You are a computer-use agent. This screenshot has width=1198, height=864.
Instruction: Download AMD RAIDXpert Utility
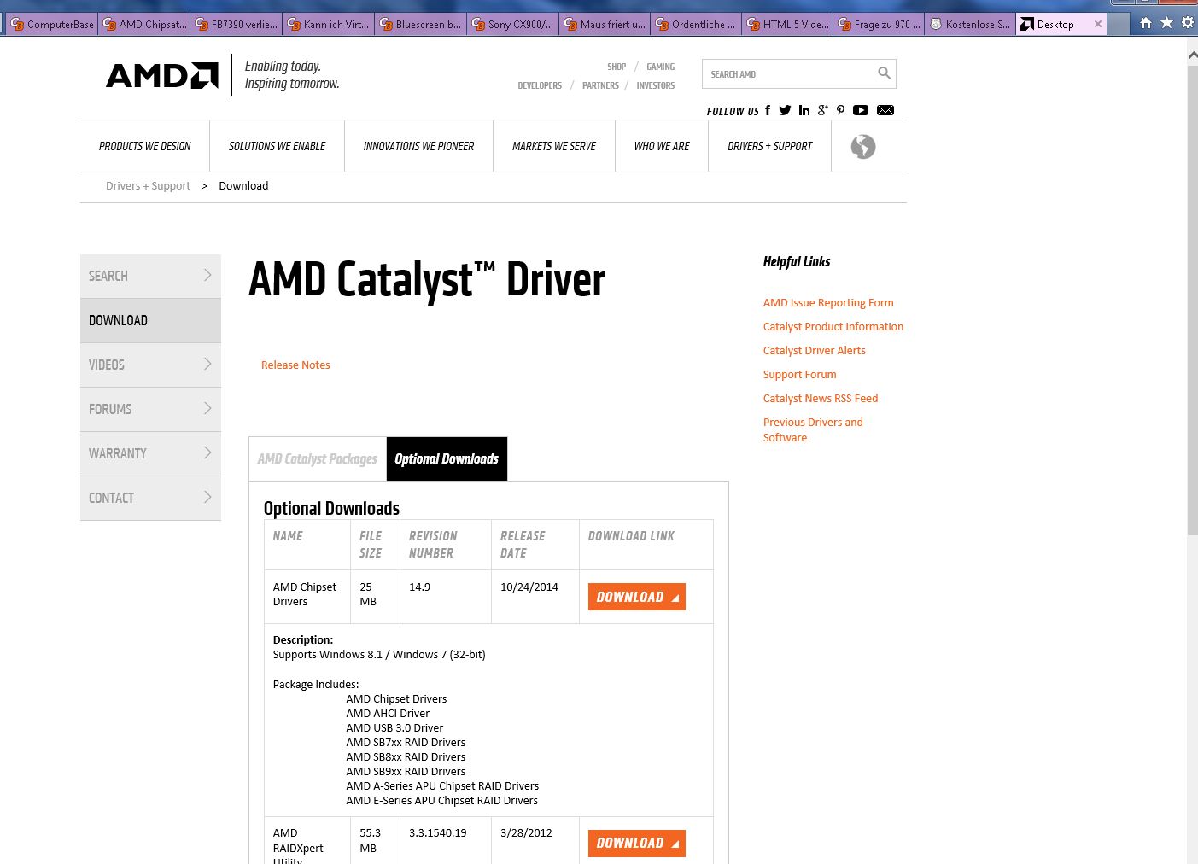coord(637,843)
